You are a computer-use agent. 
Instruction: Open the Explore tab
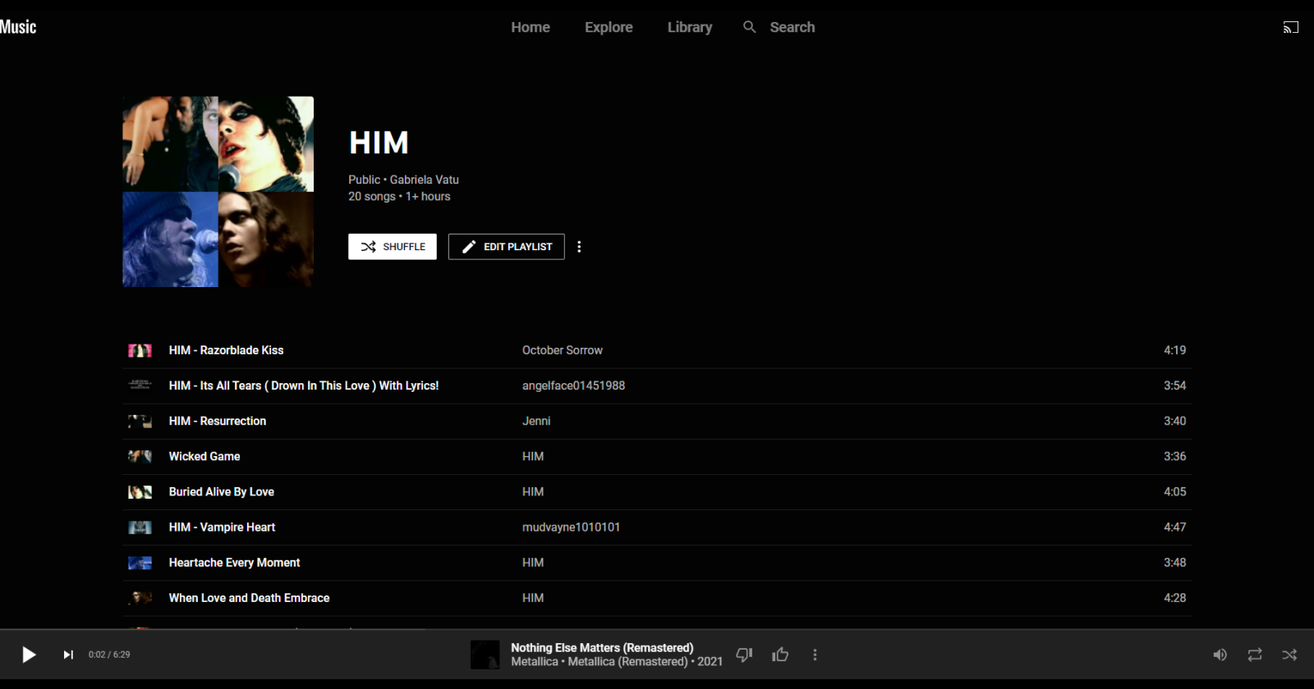pyautogui.click(x=609, y=27)
